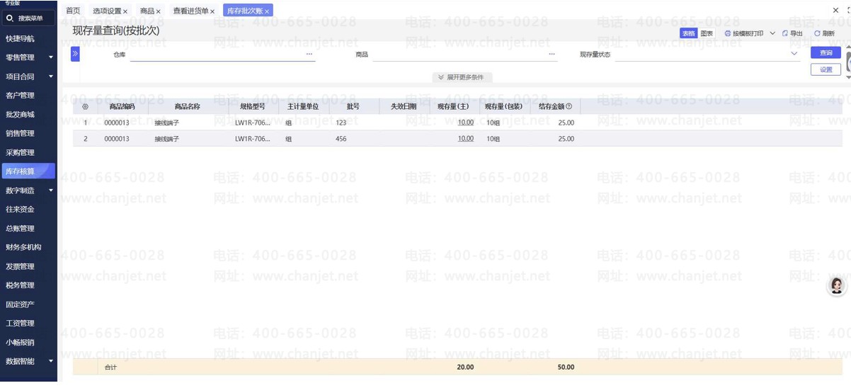The height and width of the screenshot is (388, 851).
Task: Open the 现存量状态 dropdown
Action: click(794, 54)
